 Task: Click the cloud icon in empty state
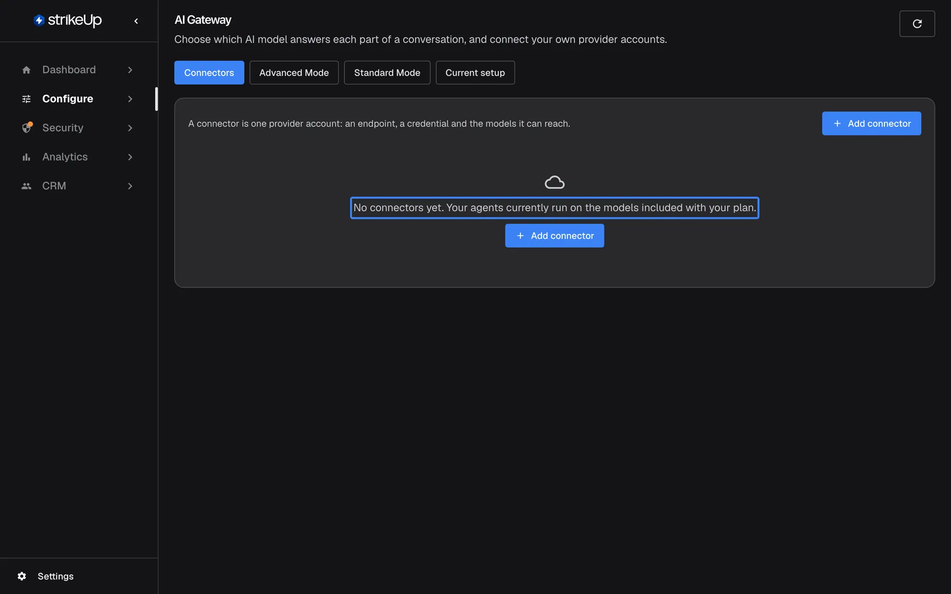tap(555, 183)
